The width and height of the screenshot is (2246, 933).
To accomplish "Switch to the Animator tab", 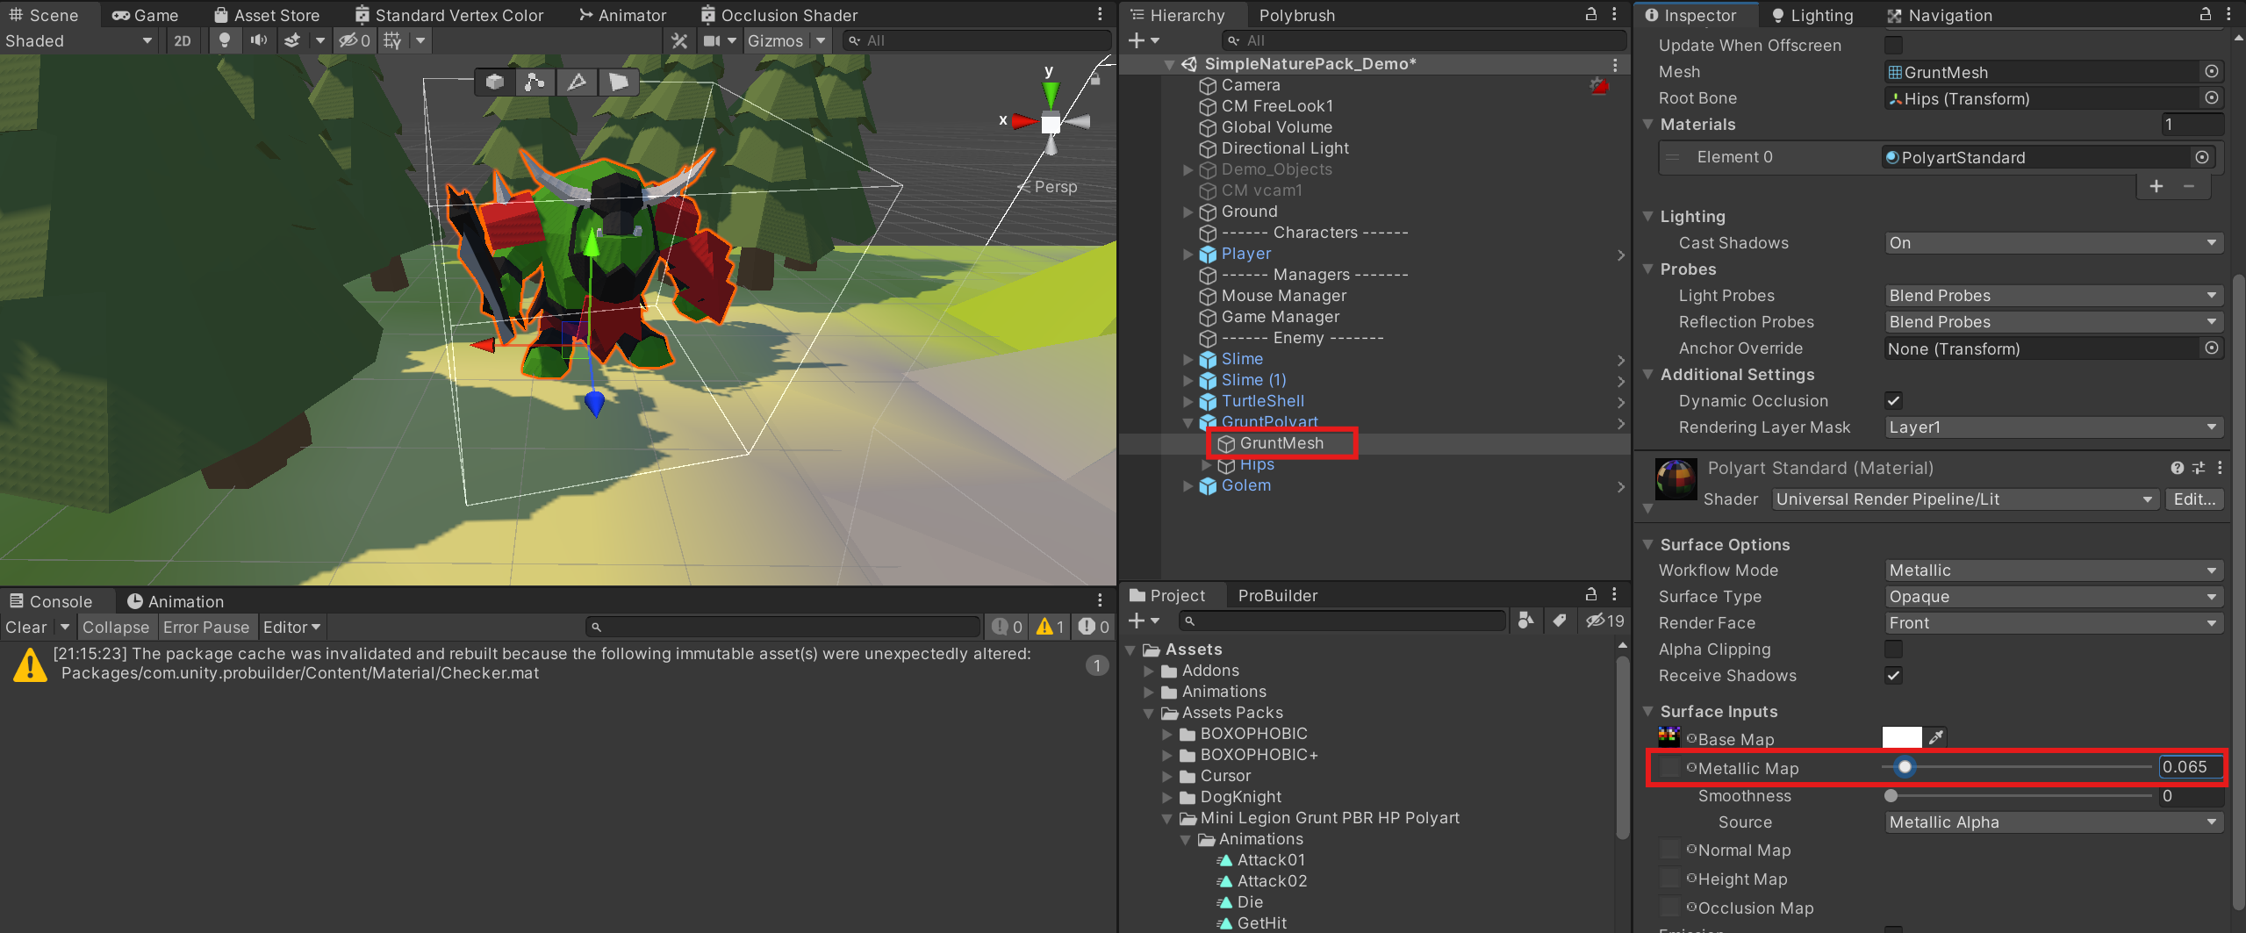I will click(622, 15).
